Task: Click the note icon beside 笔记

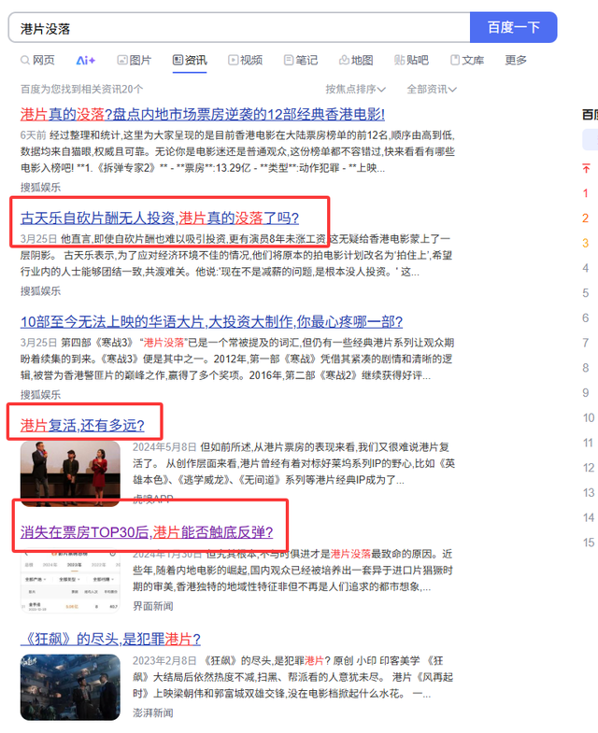Action: click(289, 61)
